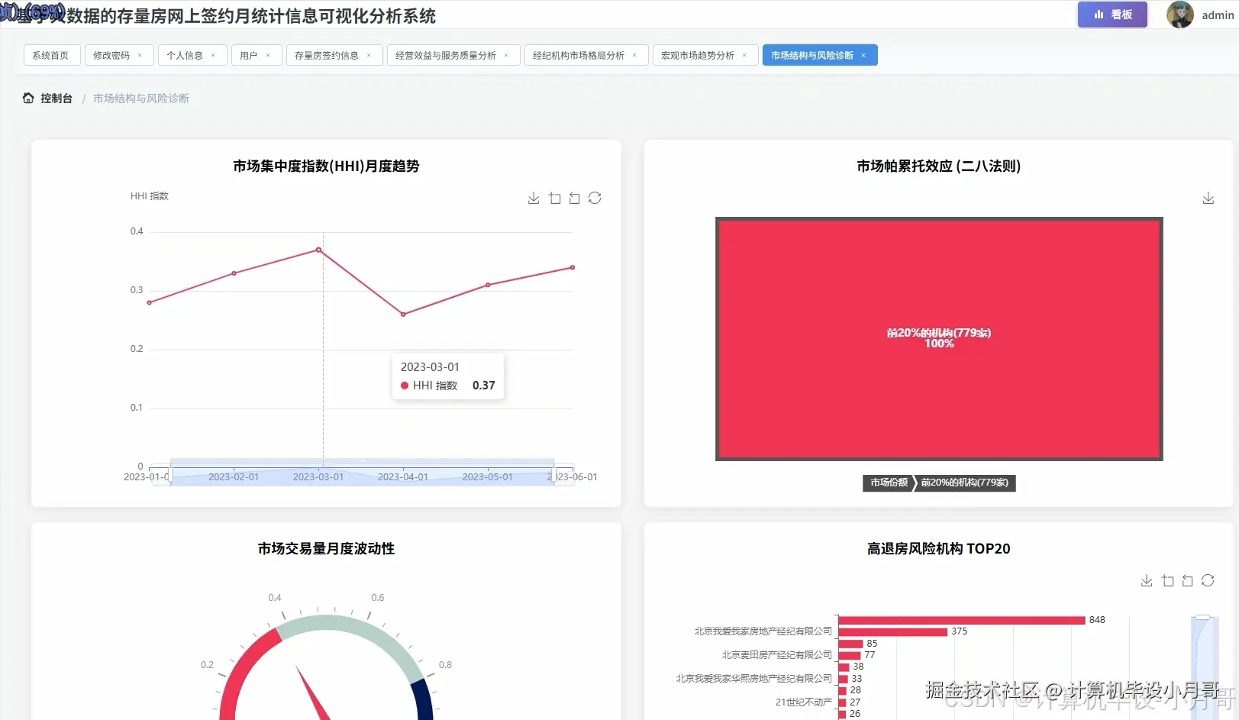Download the 高退房风险机构 TOP20 chart image

point(1146,580)
